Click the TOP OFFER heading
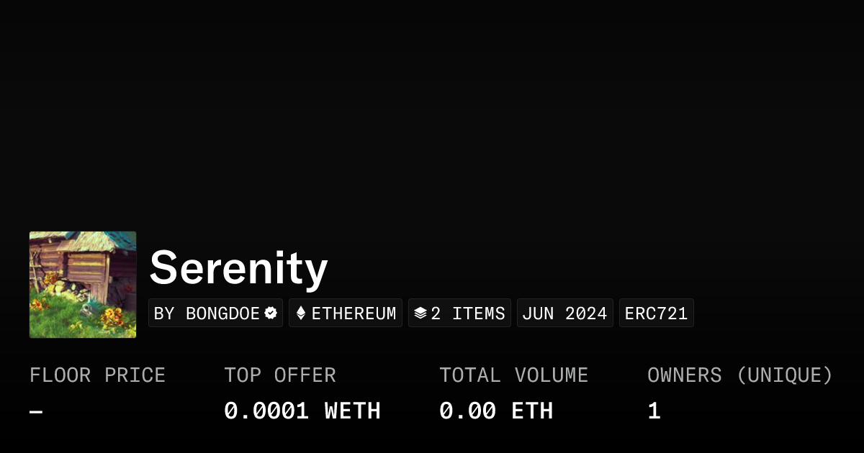 pos(280,375)
